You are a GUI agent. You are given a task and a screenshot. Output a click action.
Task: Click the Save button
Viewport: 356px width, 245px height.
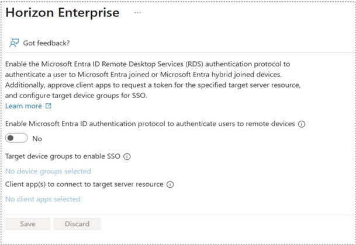[27, 224]
